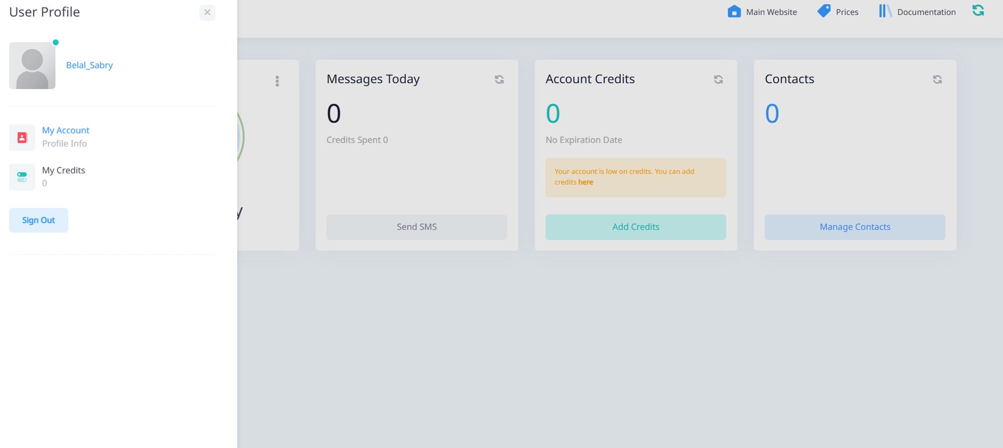Click the 'Credits Spent 0' text
This screenshot has height=448, width=1003.
(357, 140)
